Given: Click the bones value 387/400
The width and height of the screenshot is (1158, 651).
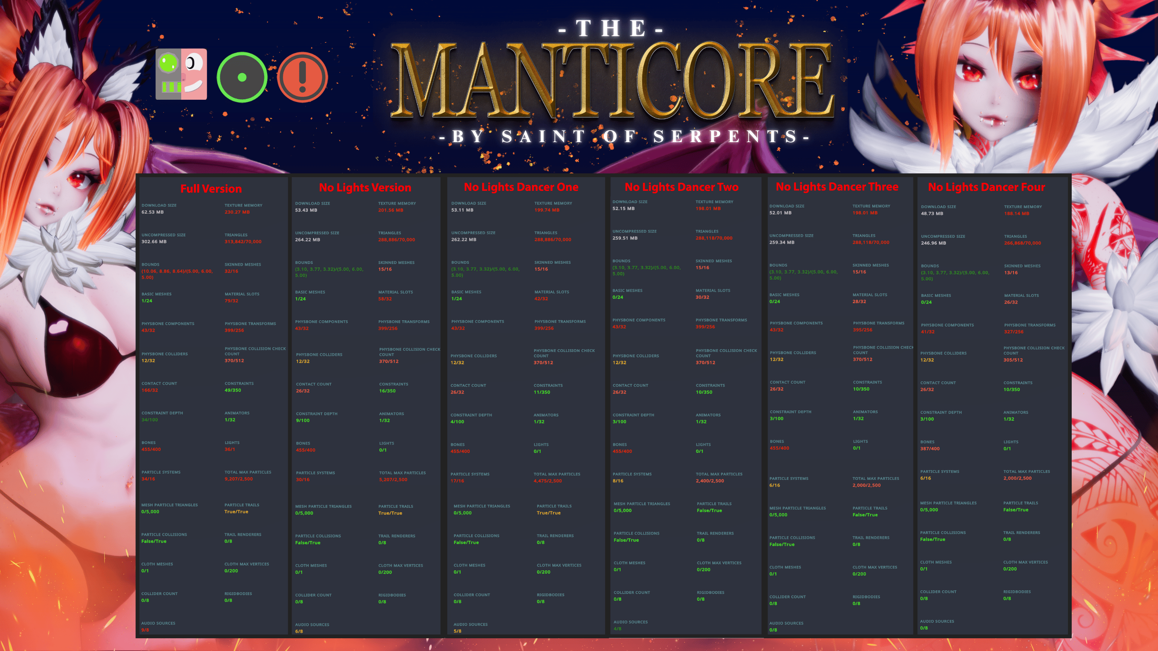Looking at the screenshot, I should pos(929,449).
